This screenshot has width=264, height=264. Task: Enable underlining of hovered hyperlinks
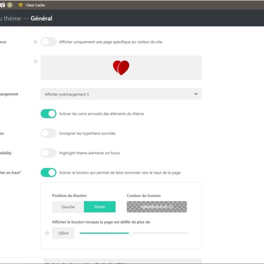click(48, 133)
